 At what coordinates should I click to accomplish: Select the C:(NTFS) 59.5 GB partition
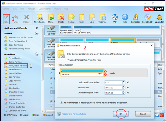coord(117,30)
